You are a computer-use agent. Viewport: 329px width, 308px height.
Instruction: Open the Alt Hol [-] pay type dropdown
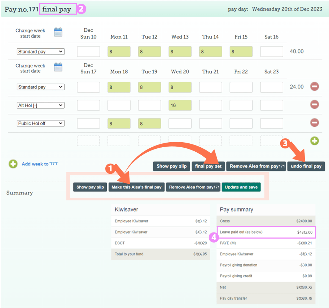[40, 105]
